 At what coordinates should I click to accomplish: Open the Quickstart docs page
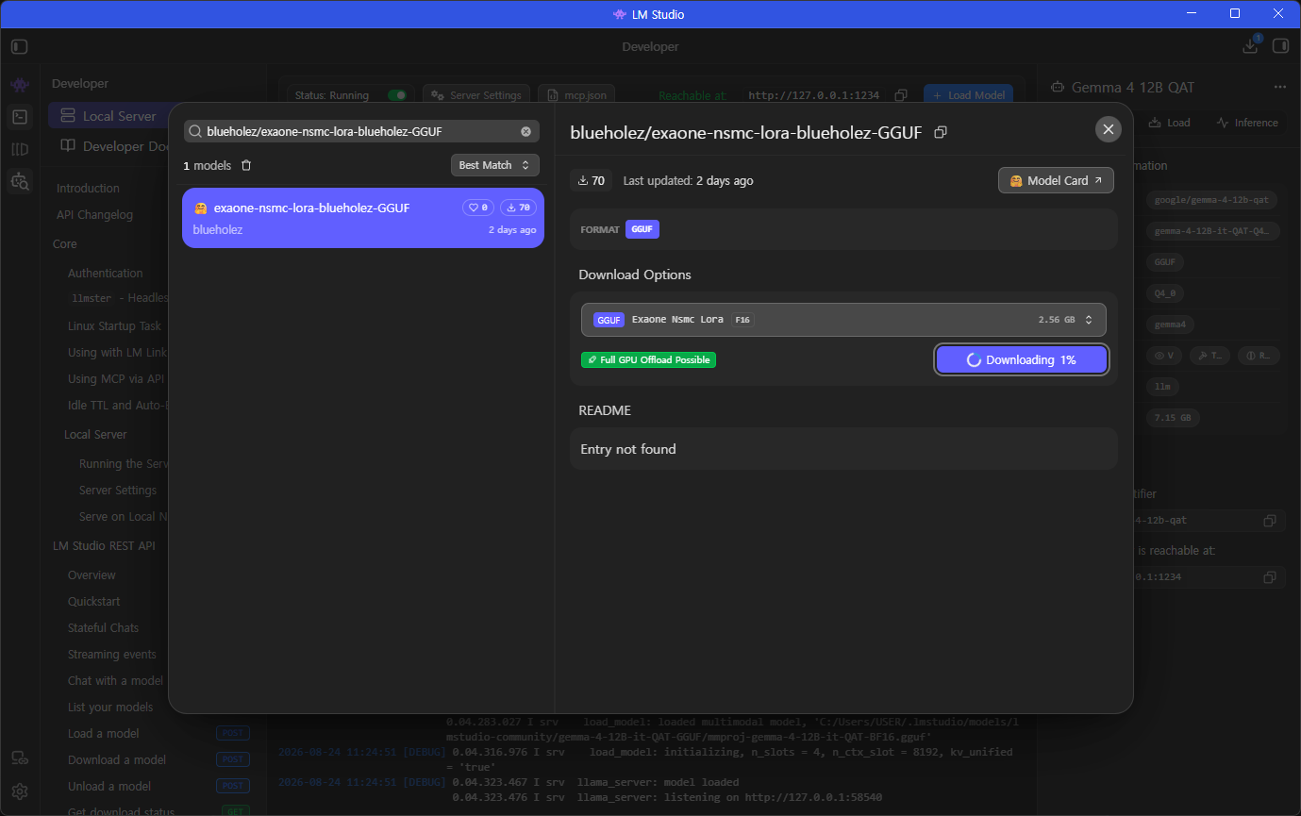94,602
